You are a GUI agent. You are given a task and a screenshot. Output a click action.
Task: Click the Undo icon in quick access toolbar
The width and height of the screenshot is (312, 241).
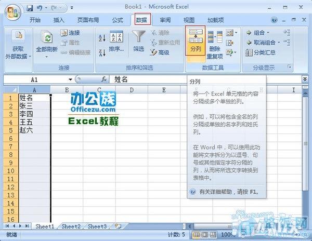click(x=40, y=8)
